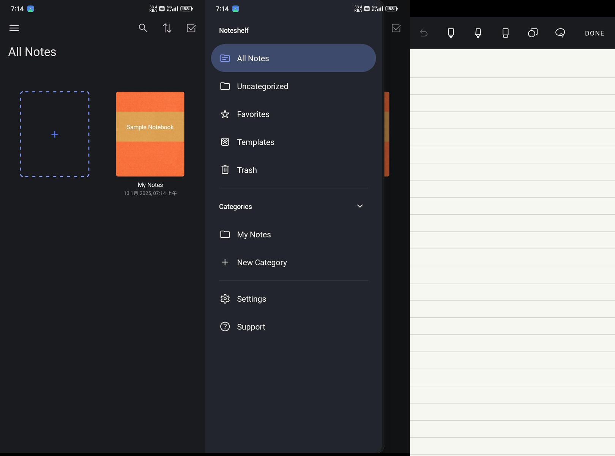Tap the 5G signal icon in left status bar
Viewport: 615px width, 456px height.
[x=173, y=8]
